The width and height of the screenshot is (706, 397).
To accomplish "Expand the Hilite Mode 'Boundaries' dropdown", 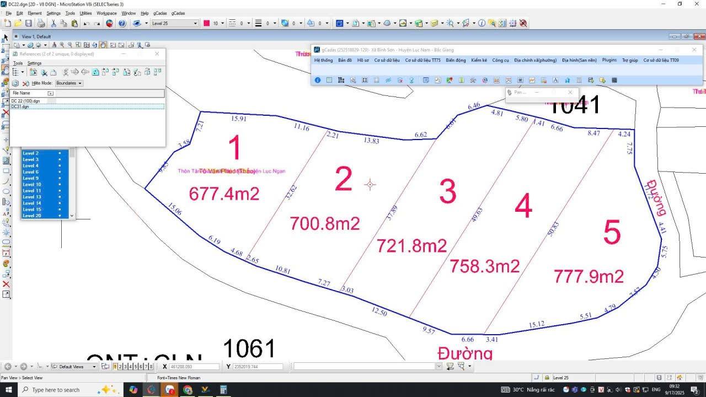I will click(69, 83).
